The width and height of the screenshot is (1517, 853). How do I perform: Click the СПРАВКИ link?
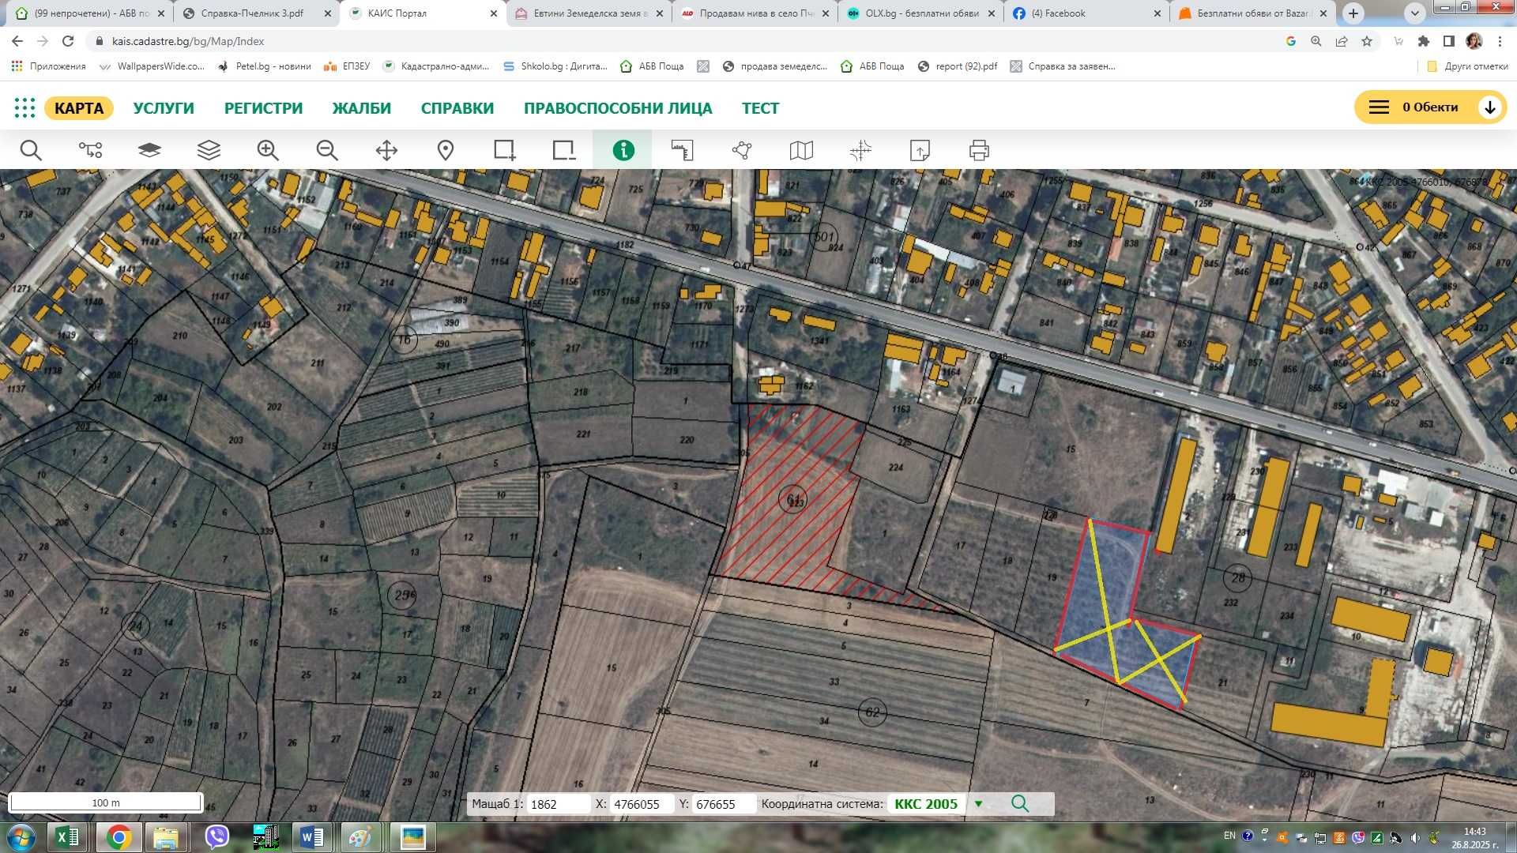tap(457, 108)
